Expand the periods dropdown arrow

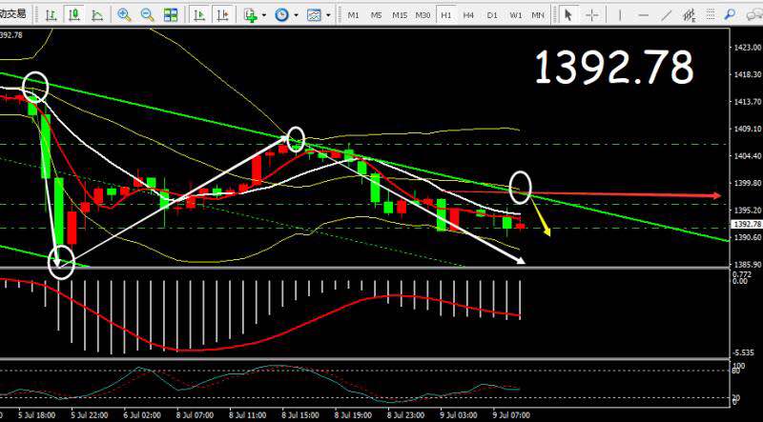coord(296,15)
